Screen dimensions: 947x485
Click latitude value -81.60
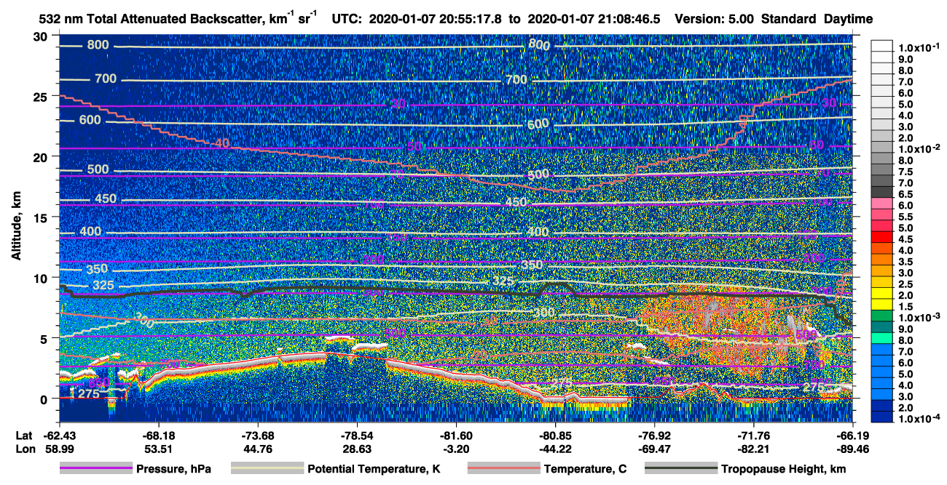pos(456,436)
